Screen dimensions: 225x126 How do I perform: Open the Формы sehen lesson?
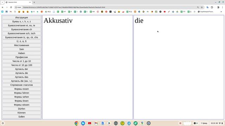21,97
